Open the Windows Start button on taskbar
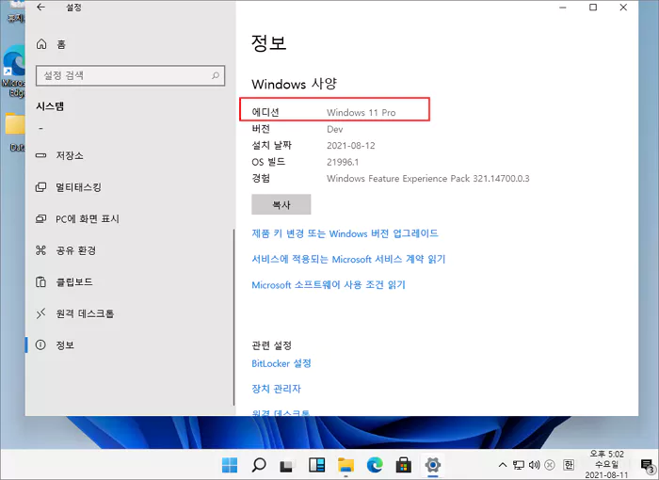The width and height of the screenshot is (659, 480). point(230,465)
